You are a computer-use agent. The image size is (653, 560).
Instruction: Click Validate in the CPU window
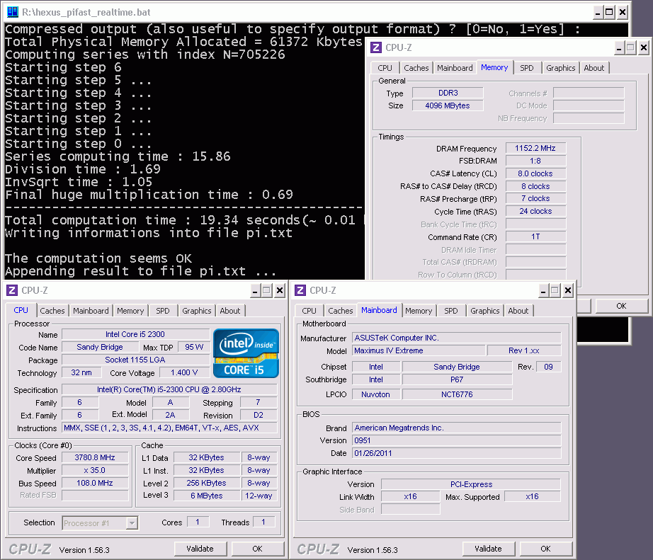[x=200, y=549]
